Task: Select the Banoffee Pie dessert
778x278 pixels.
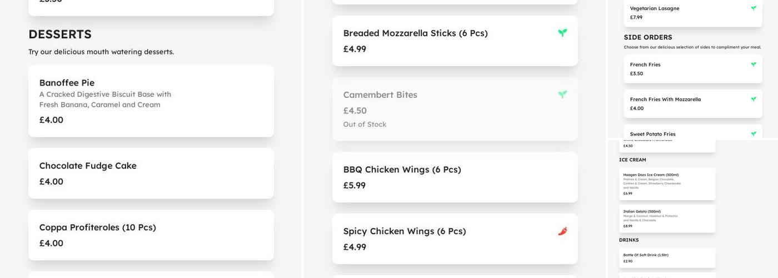Action: click(x=151, y=101)
